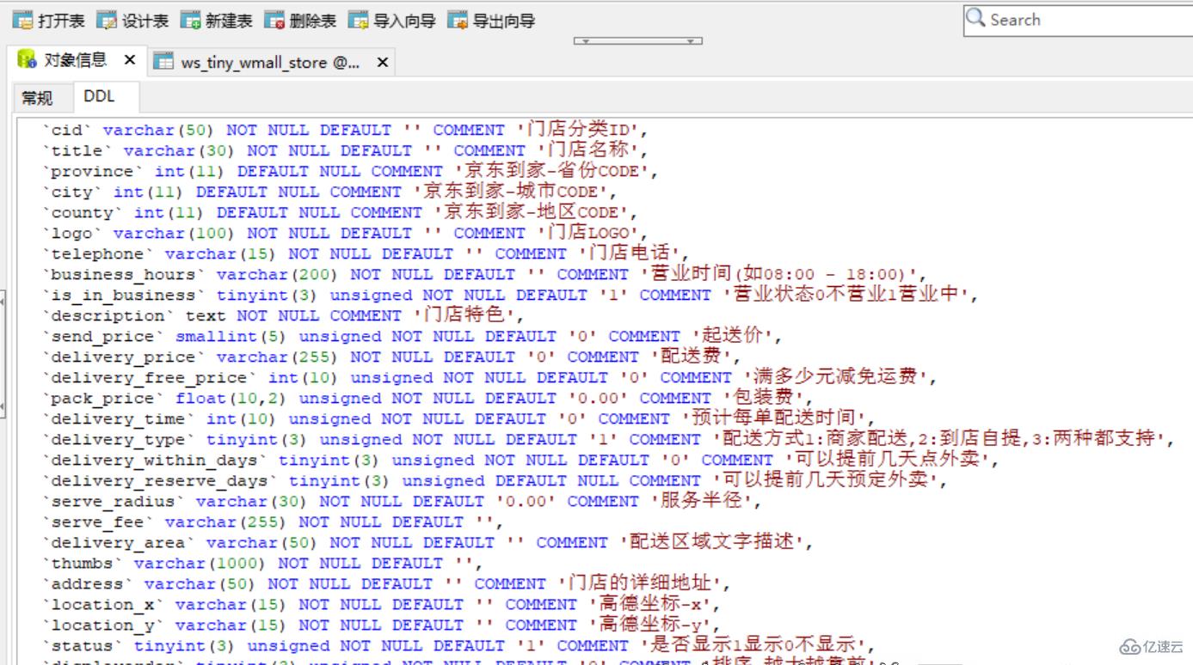Click the table icon on ws_tiny_wmall_store tab
Screen dimensions: 1193x665
163,62
